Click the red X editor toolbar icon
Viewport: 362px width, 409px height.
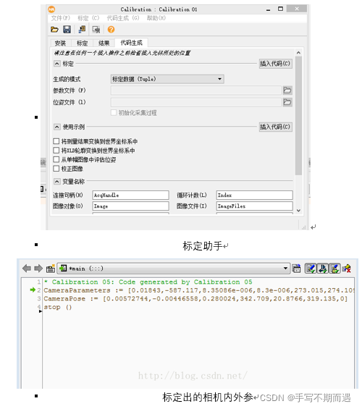(x=347, y=268)
